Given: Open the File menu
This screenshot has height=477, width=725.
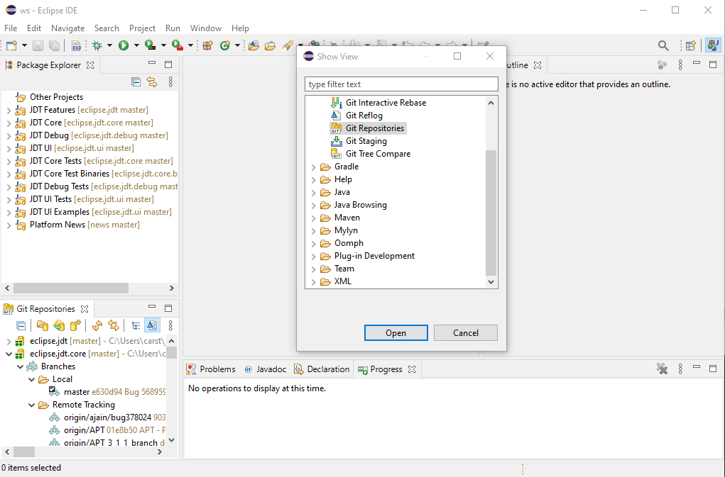Looking at the screenshot, I should (11, 28).
